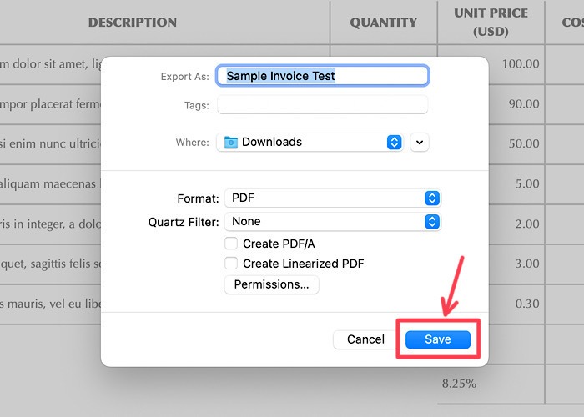Open the Where location dropdown

point(309,143)
